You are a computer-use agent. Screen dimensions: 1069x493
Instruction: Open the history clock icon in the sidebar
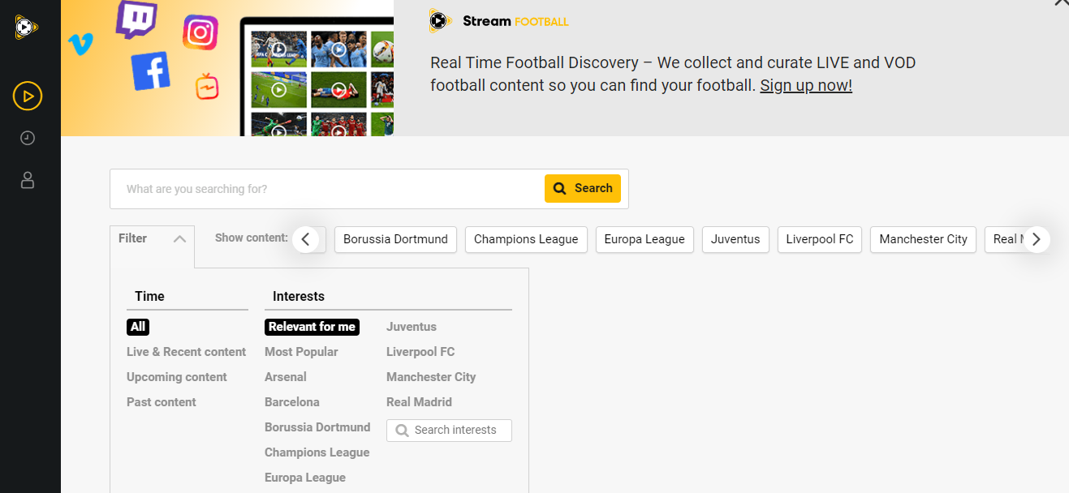coord(28,139)
